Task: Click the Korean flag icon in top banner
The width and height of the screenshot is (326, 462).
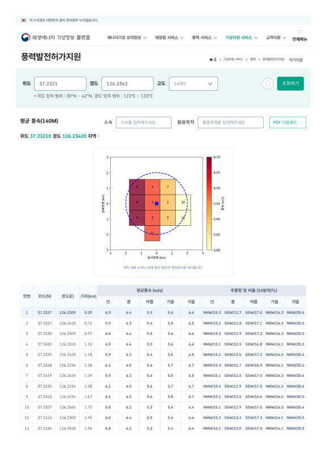Action: tap(24, 20)
